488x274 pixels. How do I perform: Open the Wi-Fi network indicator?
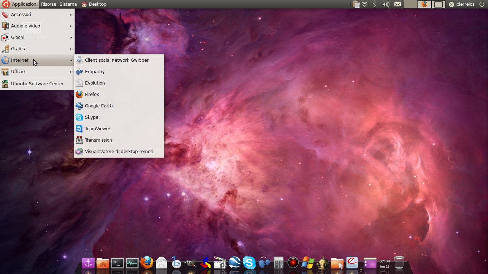365,4
